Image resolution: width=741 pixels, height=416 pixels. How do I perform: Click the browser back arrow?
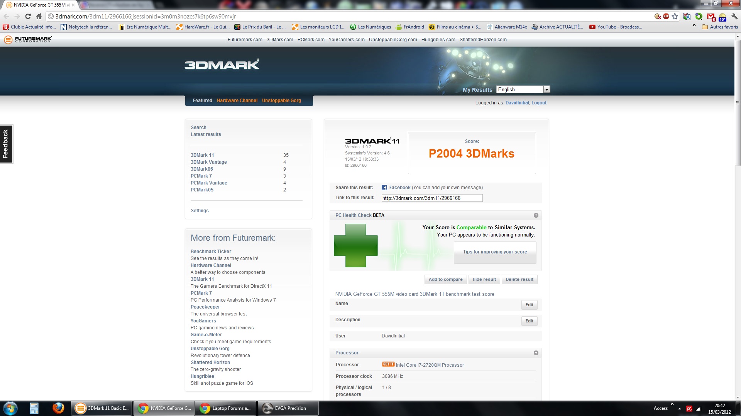6,16
